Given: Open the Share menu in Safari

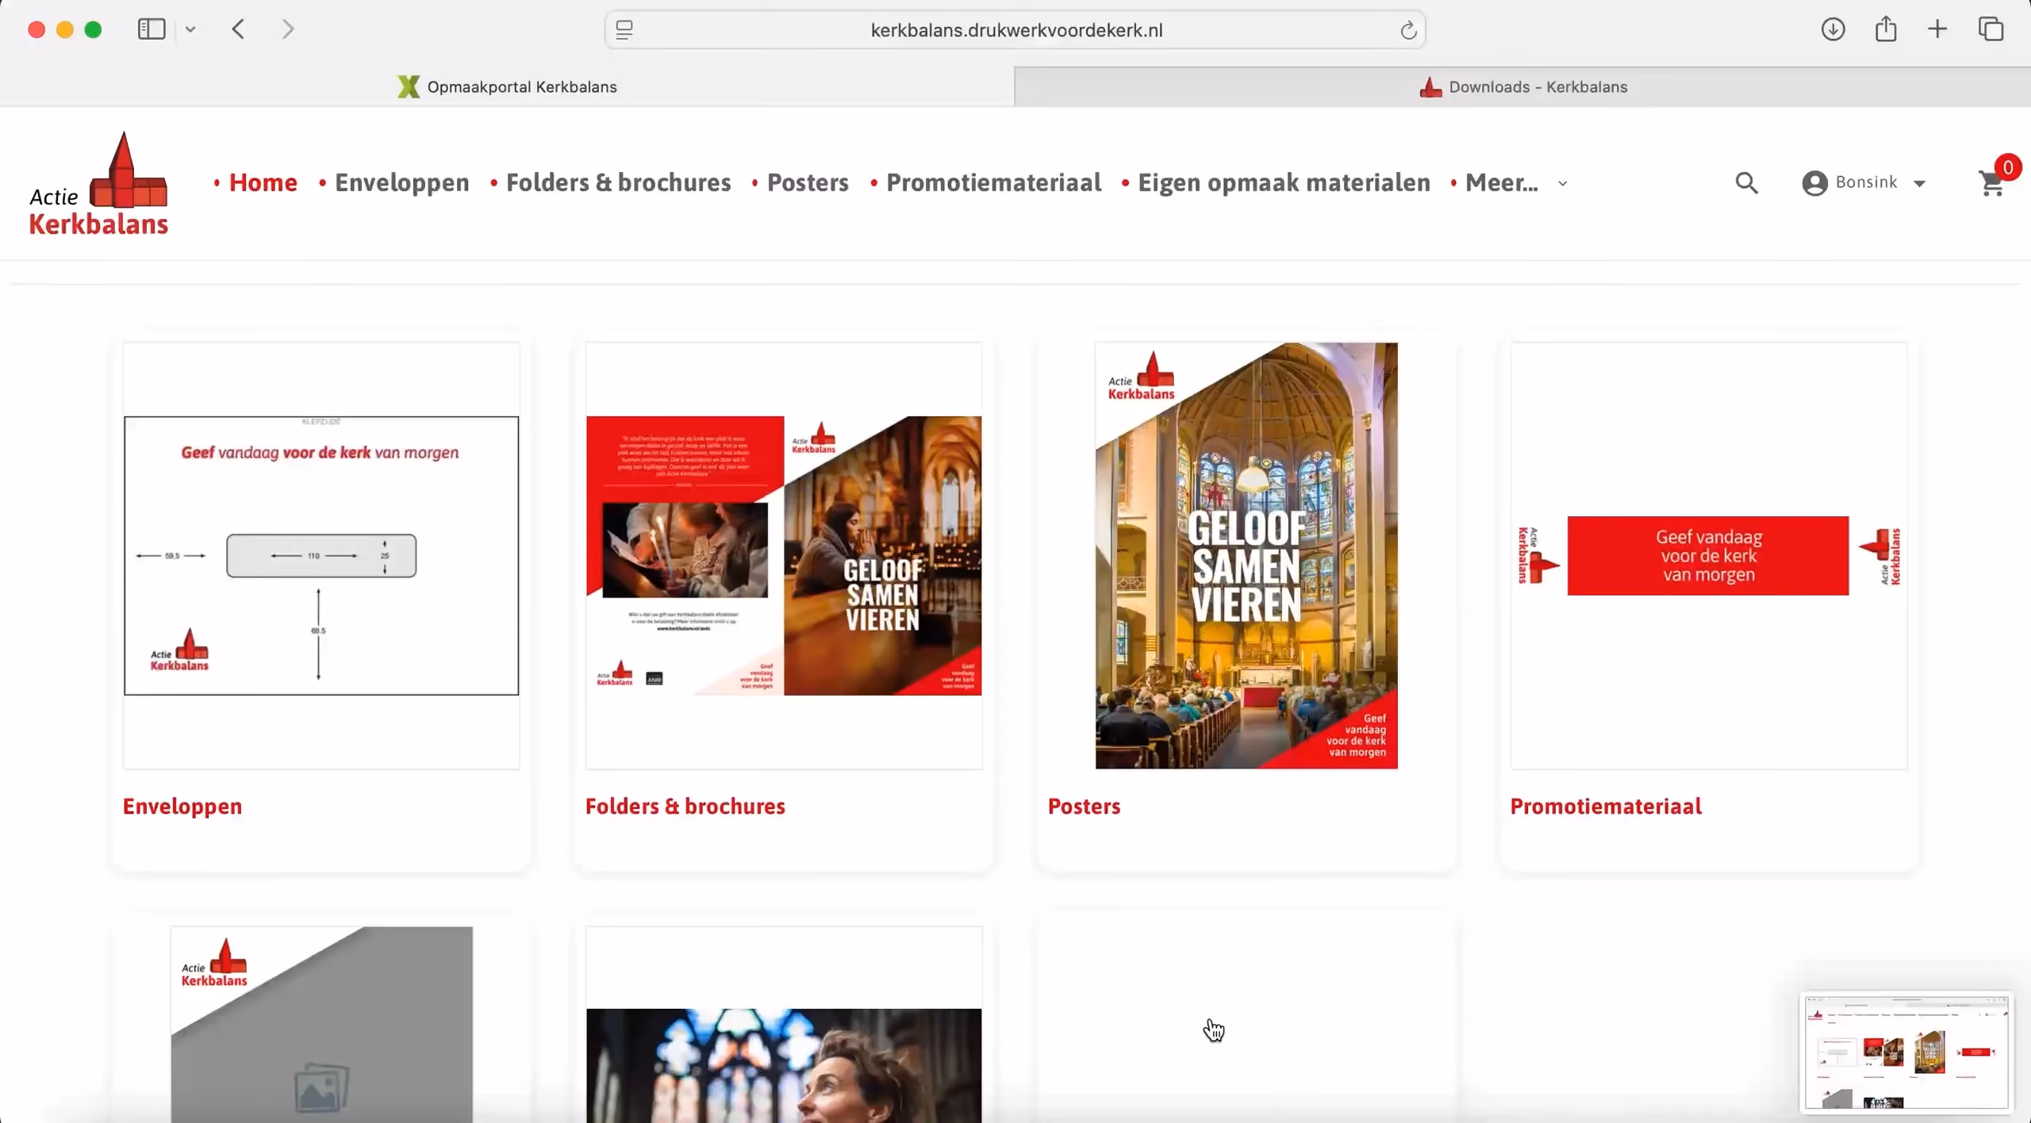Looking at the screenshot, I should [1886, 30].
